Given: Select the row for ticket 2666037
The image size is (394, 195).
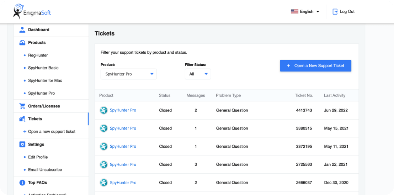Looking at the screenshot, I should pyautogui.click(x=227, y=183).
